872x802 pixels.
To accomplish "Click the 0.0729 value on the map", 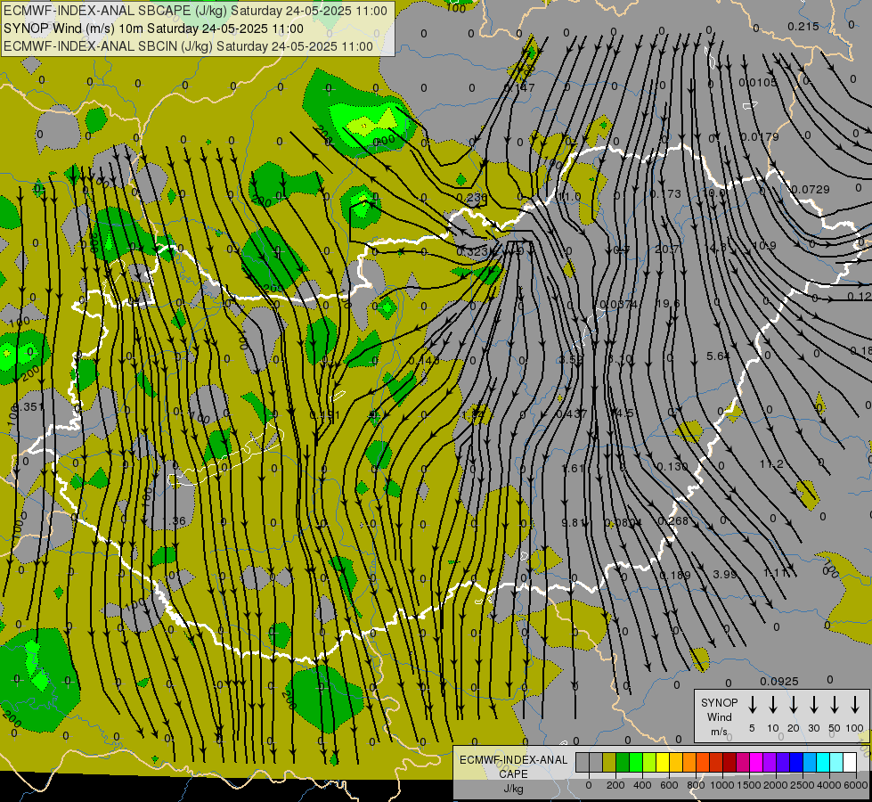I will click(811, 190).
